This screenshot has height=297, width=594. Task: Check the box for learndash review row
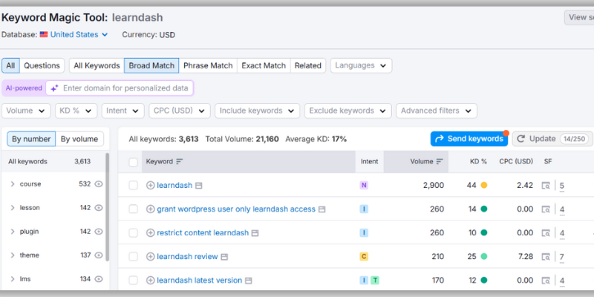click(x=133, y=257)
